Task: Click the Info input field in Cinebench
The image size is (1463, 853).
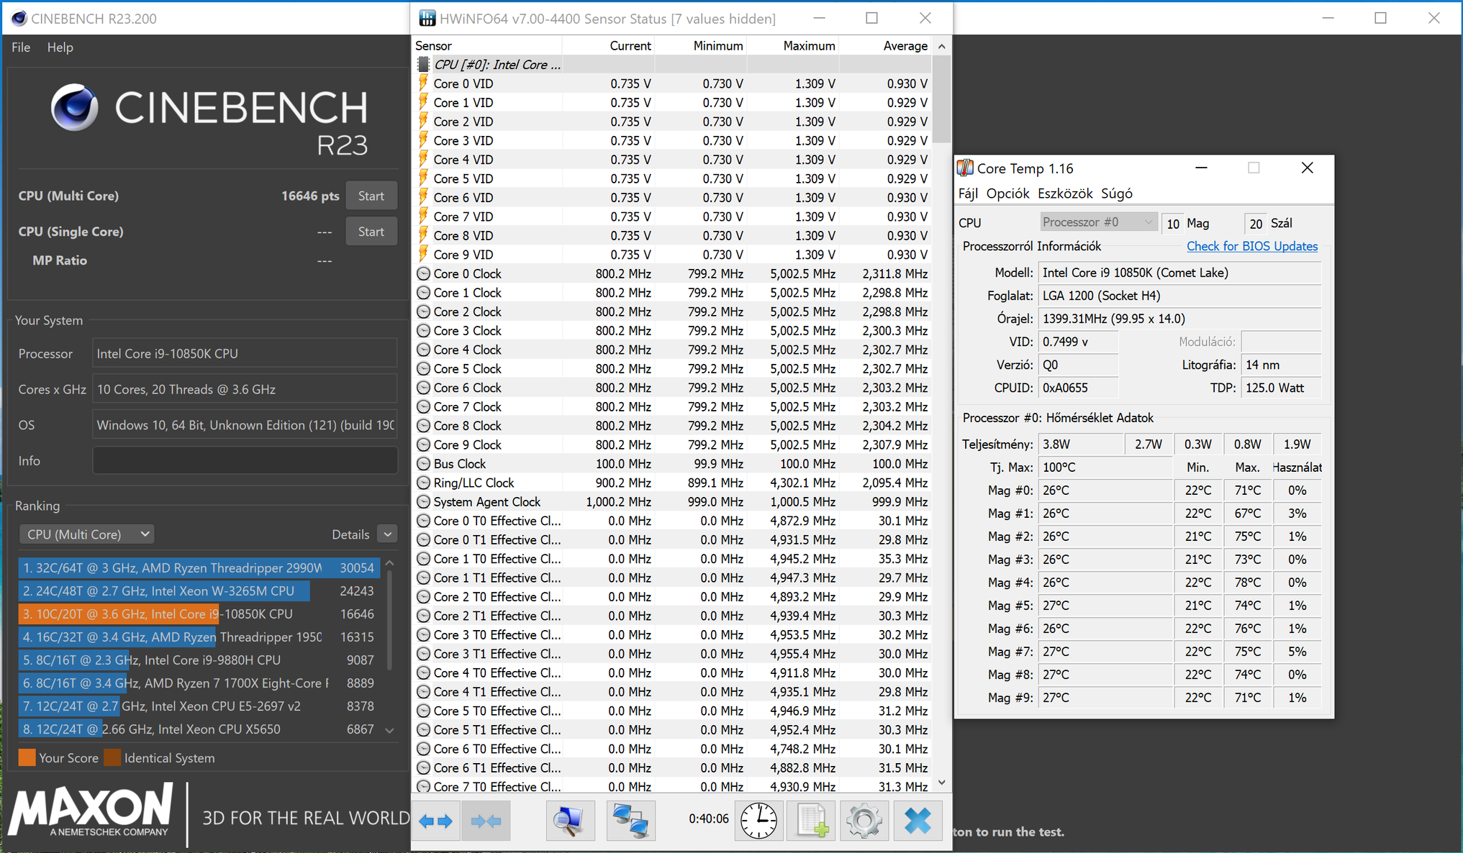Action: click(x=245, y=461)
